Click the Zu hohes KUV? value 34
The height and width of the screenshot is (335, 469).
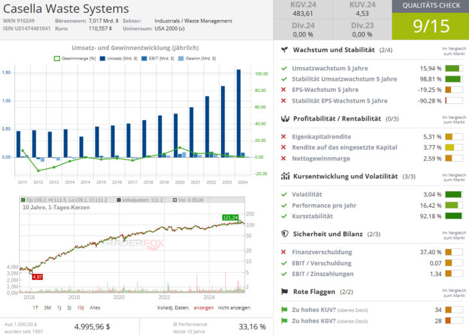tap(438, 310)
